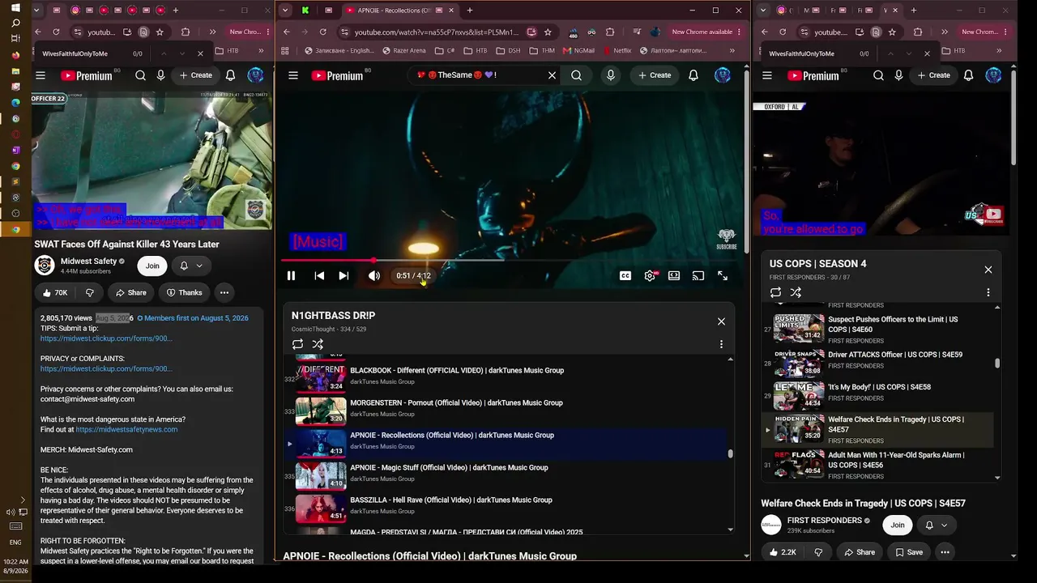Toggle loop for US COPS Season 4 playlist
The image size is (1037, 583).
tap(775, 292)
